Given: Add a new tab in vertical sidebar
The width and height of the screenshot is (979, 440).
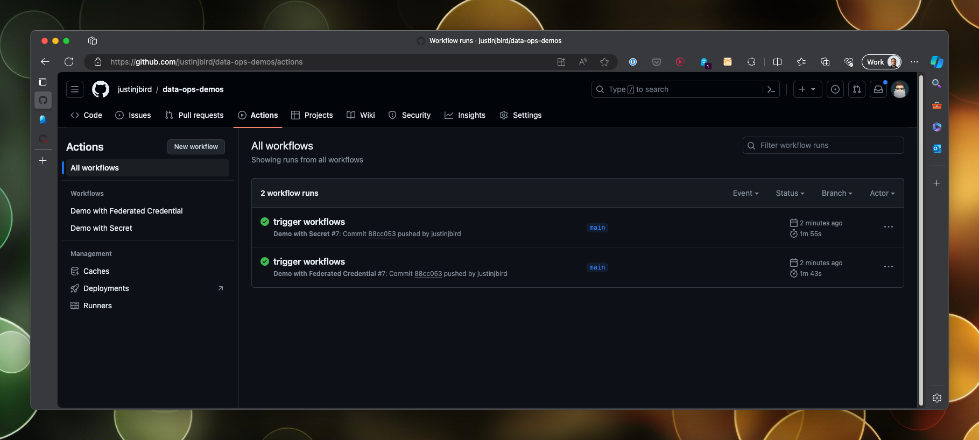Looking at the screenshot, I should [43, 160].
